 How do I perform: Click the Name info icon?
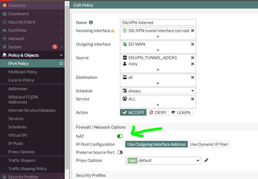click(91, 22)
